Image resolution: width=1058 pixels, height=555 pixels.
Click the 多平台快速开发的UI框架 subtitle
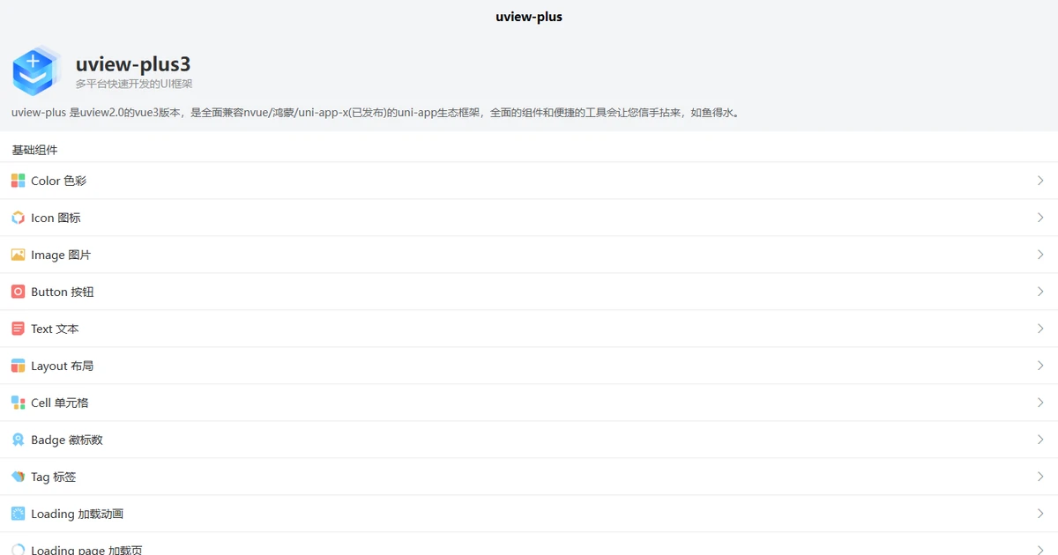tap(134, 84)
